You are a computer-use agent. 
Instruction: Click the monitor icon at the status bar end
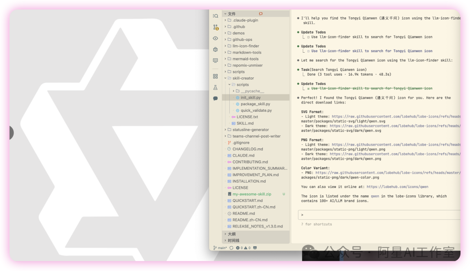coord(255,248)
